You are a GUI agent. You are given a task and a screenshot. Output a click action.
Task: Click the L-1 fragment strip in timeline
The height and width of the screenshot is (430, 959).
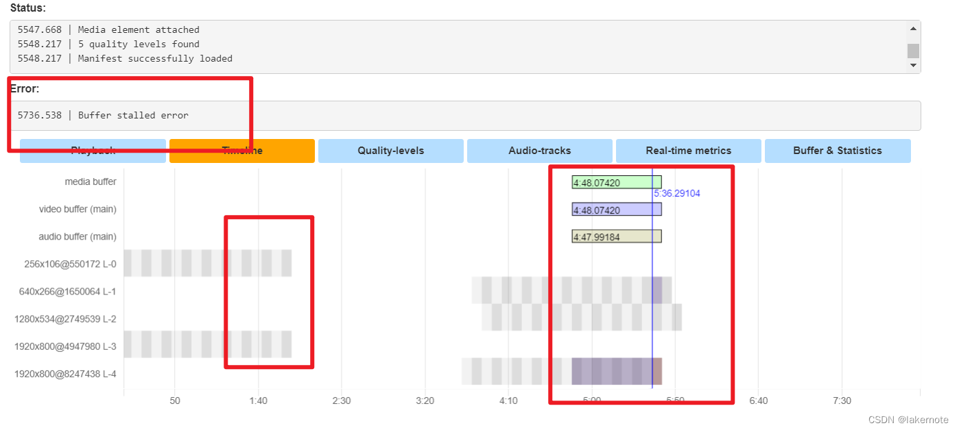[x=571, y=290]
